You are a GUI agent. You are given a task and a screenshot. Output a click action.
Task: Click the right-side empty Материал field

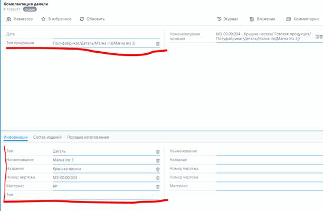coord(267,187)
